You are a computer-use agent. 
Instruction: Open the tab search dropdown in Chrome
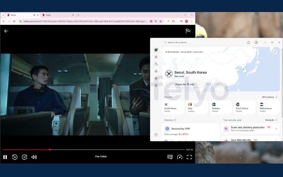pyautogui.click(x=3, y=15)
